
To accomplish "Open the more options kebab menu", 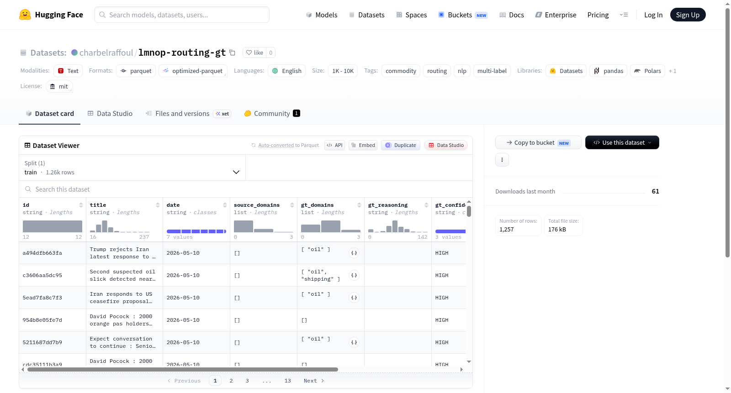I will pos(502,160).
